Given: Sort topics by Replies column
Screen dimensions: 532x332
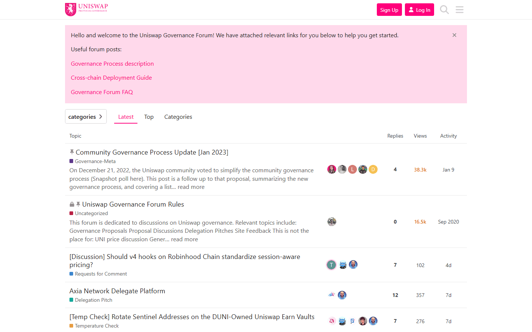Looking at the screenshot, I should click(x=395, y=136).
